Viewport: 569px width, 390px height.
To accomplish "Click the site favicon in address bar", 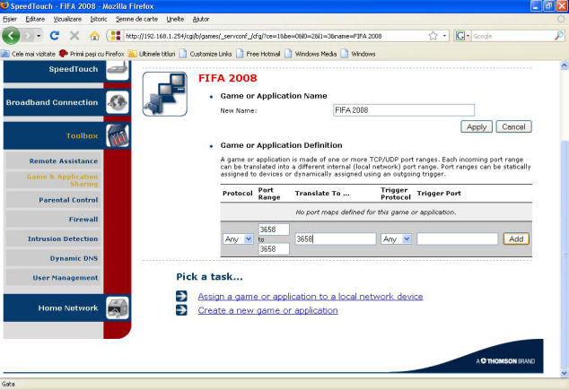I will pyautogui.click(x=116, y=36).
